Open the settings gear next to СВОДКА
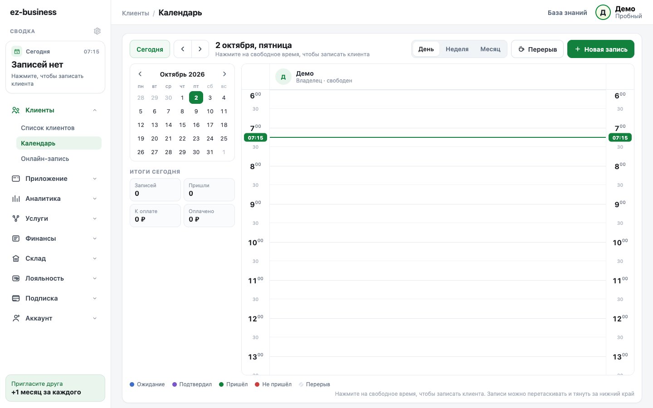653x408 pixels. 97,31
